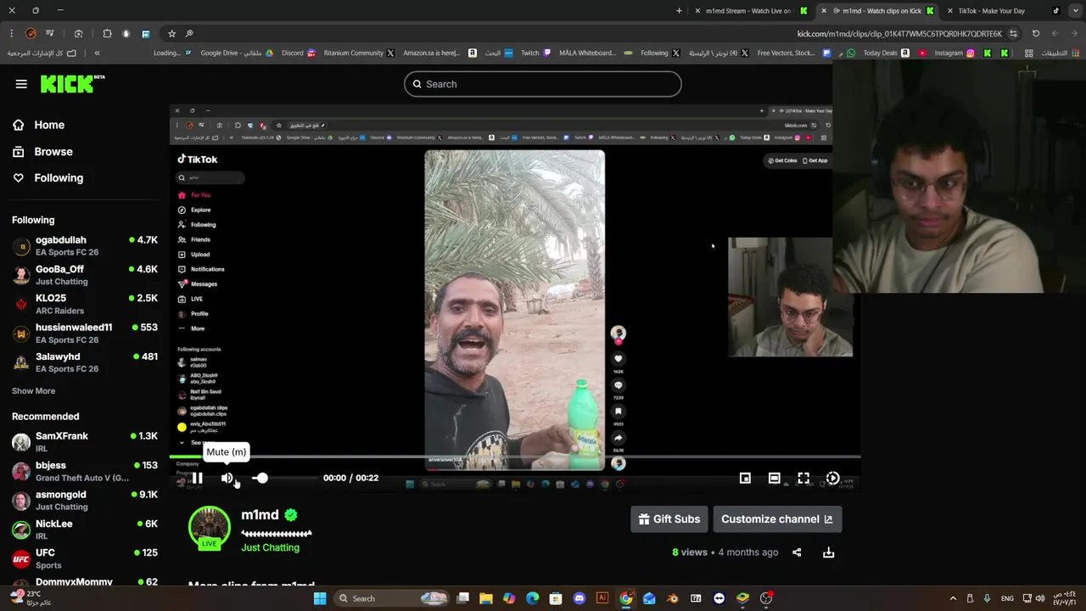Viewport: 1086px width, 611px height.
Task: Click the browser address bar URL
Action: click(899, 34)
